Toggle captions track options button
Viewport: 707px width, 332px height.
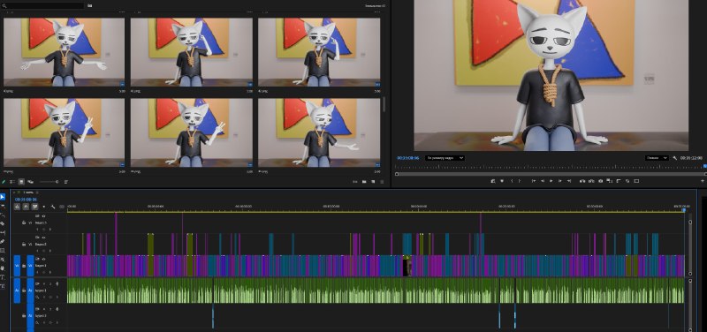[x=62, y=207]
